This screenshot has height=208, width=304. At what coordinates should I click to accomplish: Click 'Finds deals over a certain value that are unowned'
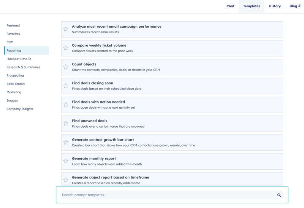pyautogui.click(x=108, y=127)
